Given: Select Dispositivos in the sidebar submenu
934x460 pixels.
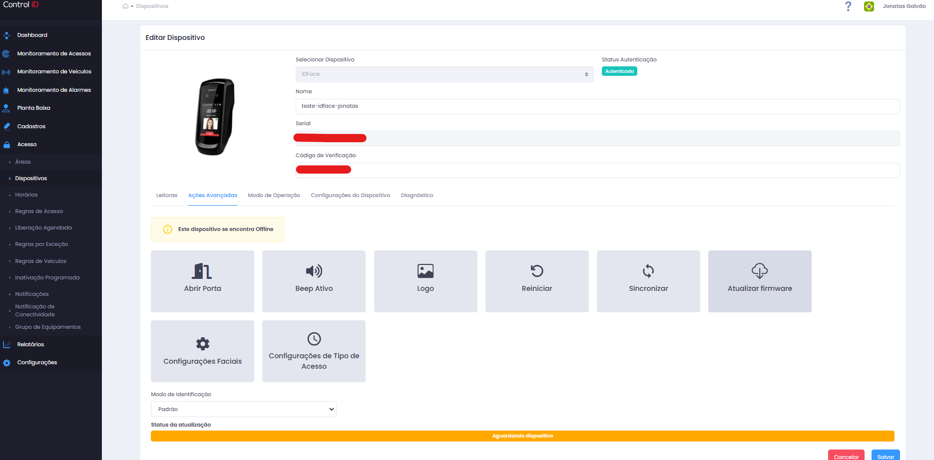Looking at the screenshot, I should coord(31,179).
